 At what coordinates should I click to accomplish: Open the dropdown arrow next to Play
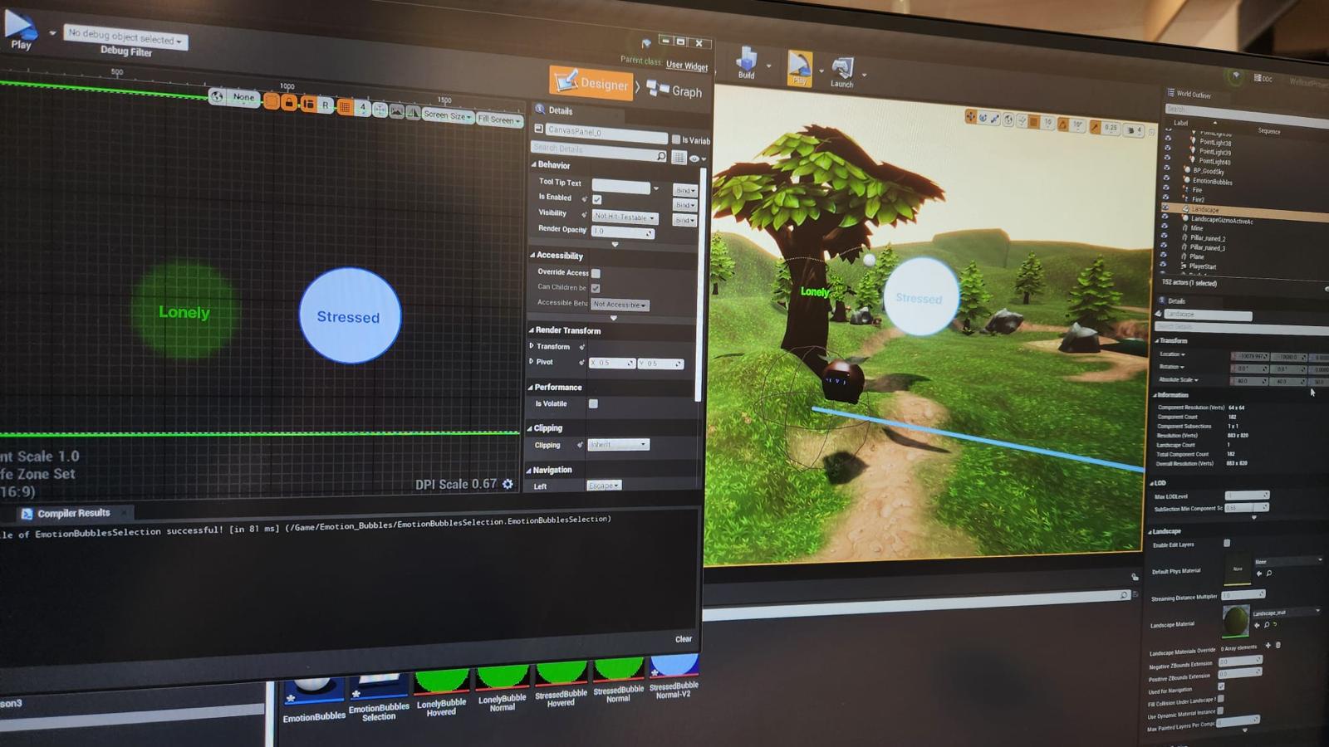coord(52,33)
